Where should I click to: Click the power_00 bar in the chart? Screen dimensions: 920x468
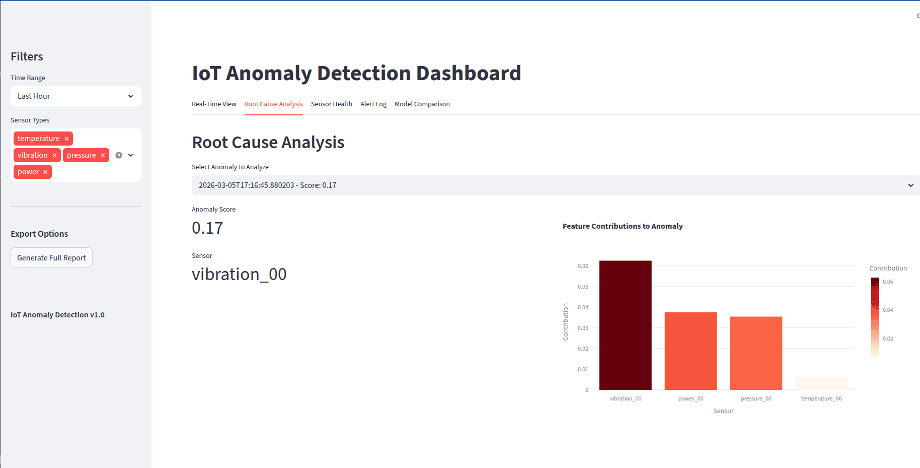click(x=691, y=350)
